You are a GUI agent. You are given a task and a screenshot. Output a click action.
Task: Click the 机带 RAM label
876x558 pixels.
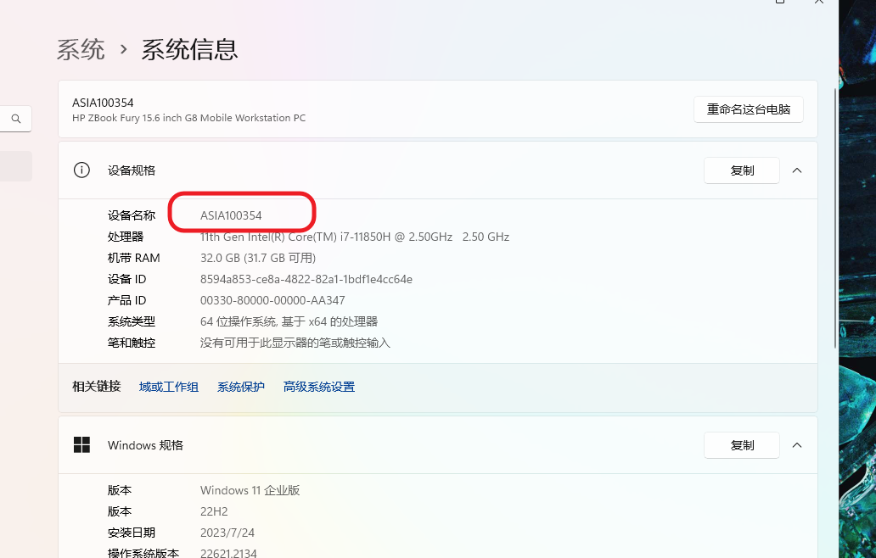(x=133, y=258)
